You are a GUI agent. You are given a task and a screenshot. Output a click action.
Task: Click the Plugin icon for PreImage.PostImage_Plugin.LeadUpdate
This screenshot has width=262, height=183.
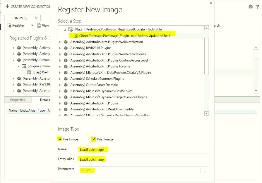[x=70, y=29]
